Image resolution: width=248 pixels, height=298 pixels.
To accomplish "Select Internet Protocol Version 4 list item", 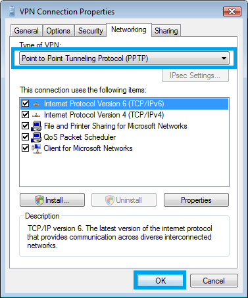I will click(124, 115).
